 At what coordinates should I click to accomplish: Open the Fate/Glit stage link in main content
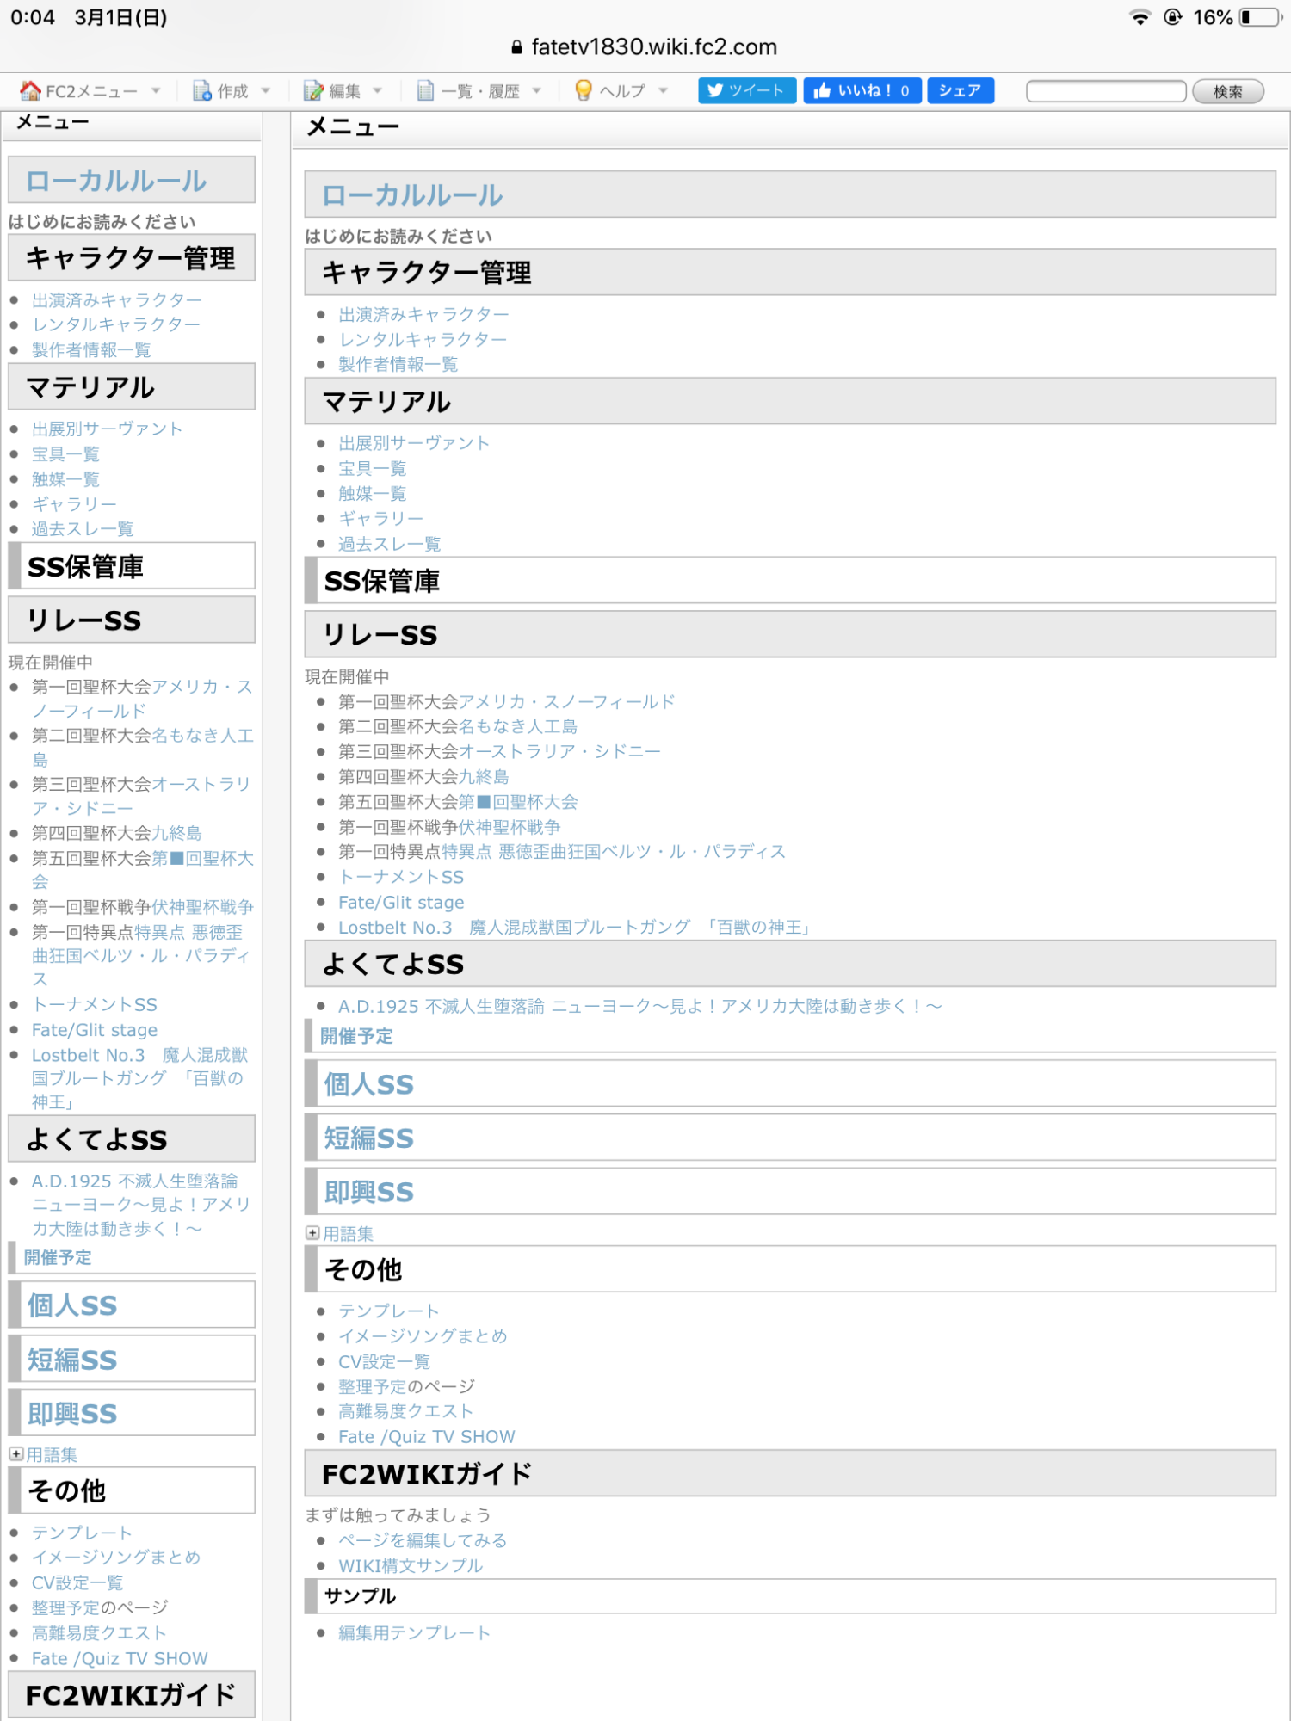click(x=401, y=902)
